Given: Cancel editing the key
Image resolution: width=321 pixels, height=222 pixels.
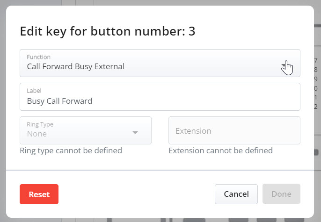Looking at the screenshot, I should (x=236, y=194).
